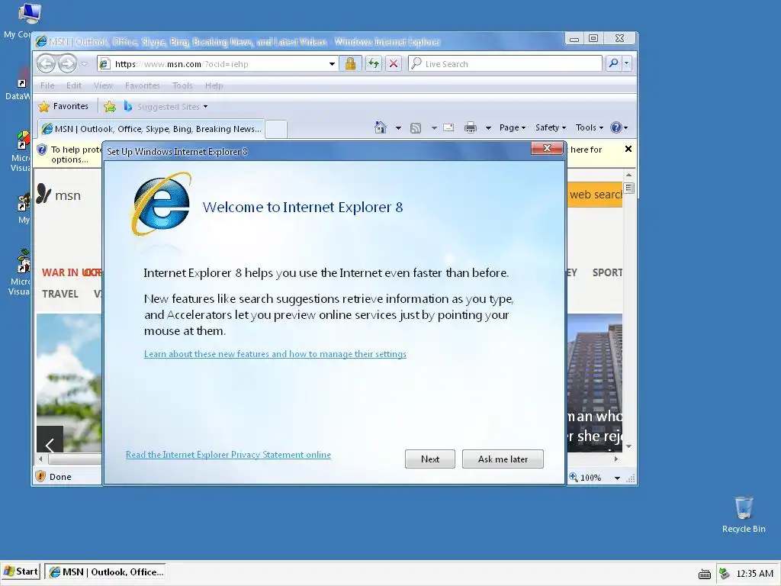Expand the address bar history dropdown

tap(332, 64)
